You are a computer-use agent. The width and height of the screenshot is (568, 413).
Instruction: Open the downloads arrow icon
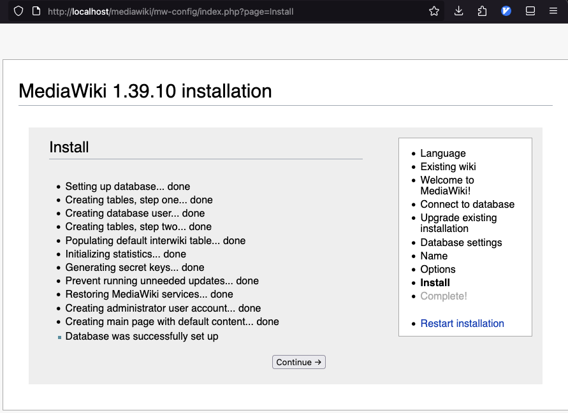coord(458,11)
